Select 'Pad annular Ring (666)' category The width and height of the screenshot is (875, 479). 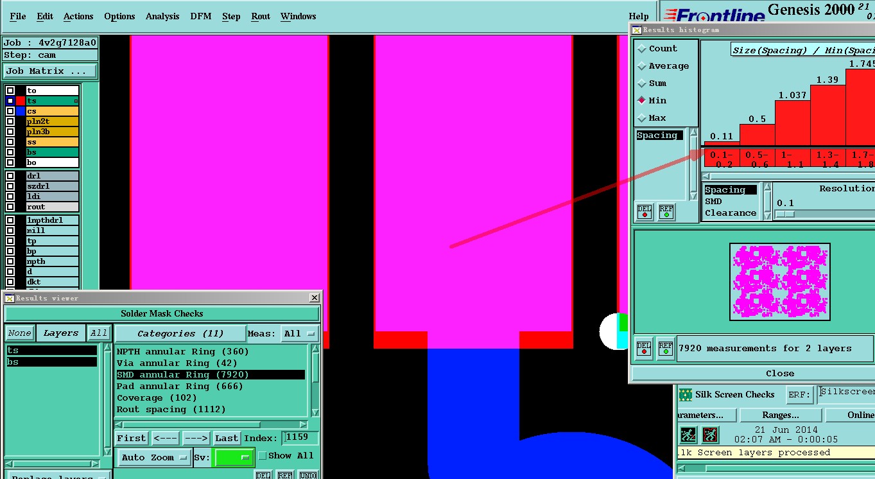pos(180,386)
